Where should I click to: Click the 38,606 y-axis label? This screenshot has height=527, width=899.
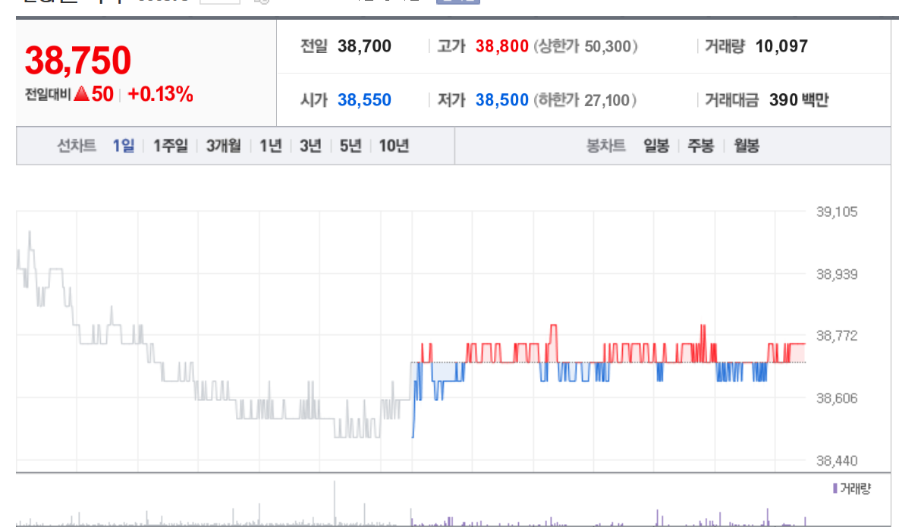pyautogui.click(x=837, y=398)
